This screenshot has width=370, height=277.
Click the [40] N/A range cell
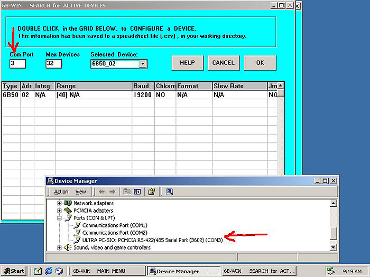(94, 95)
